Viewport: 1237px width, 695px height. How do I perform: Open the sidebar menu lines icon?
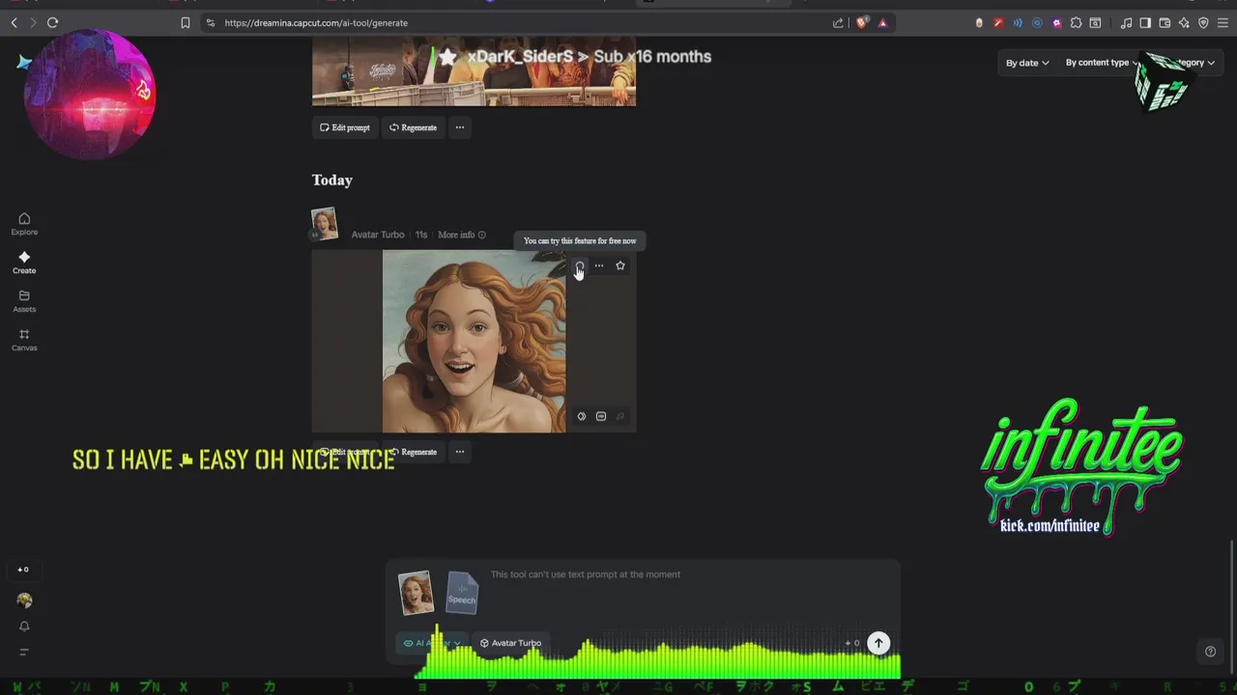pos(24,652)
